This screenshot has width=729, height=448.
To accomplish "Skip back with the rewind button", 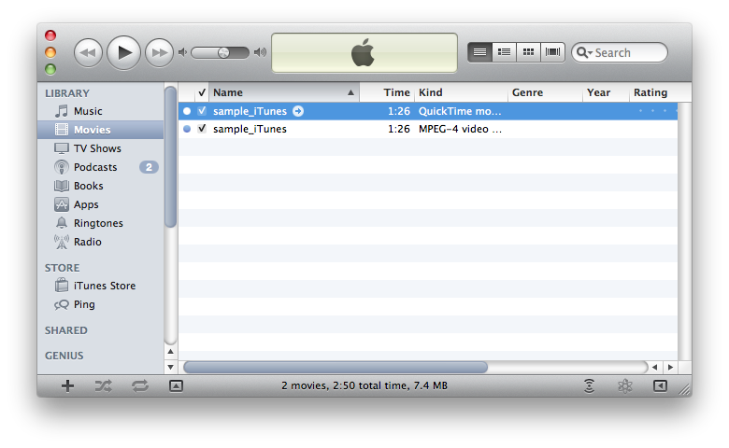I will click(x=88, y=52).
